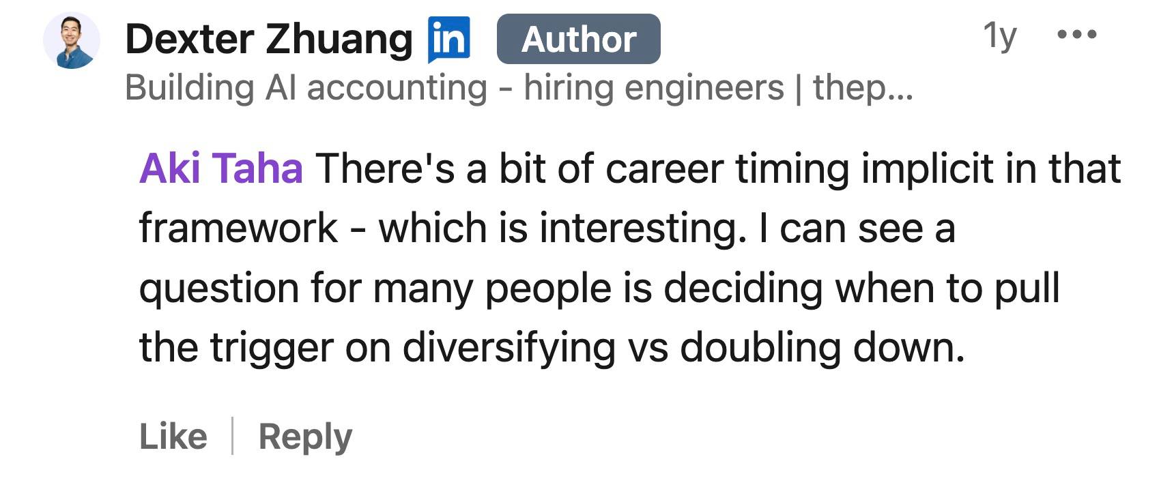This screenshot has width=1159, height=487.
Task: Click the LinkedIn "in" badge icon
Action: point(448,39)
